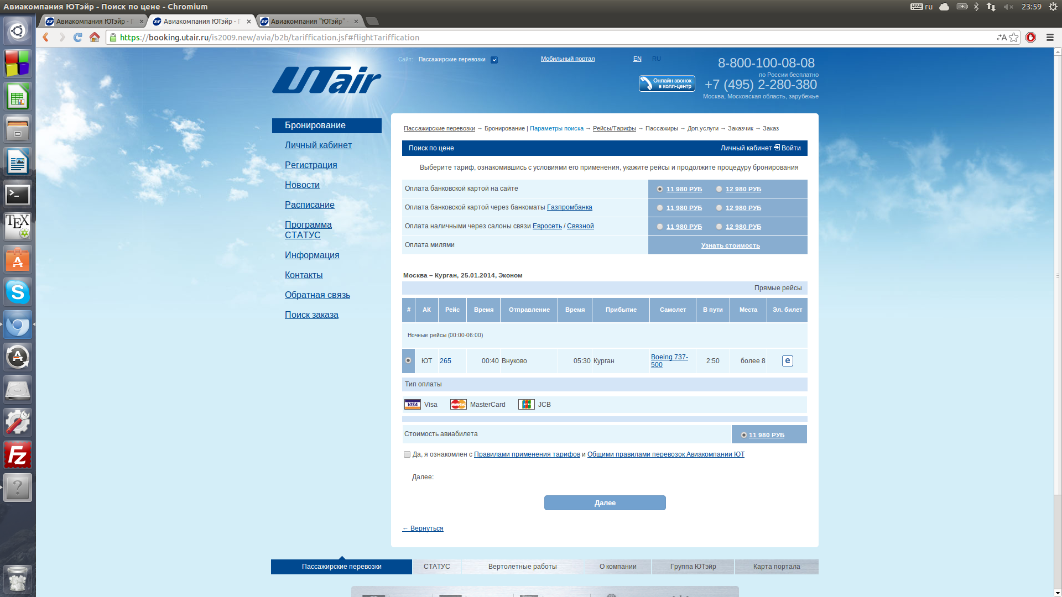This screenshot has height=597, width=1062.
Task: Click the Ubuntu Dash home icon
Action: 18,31
